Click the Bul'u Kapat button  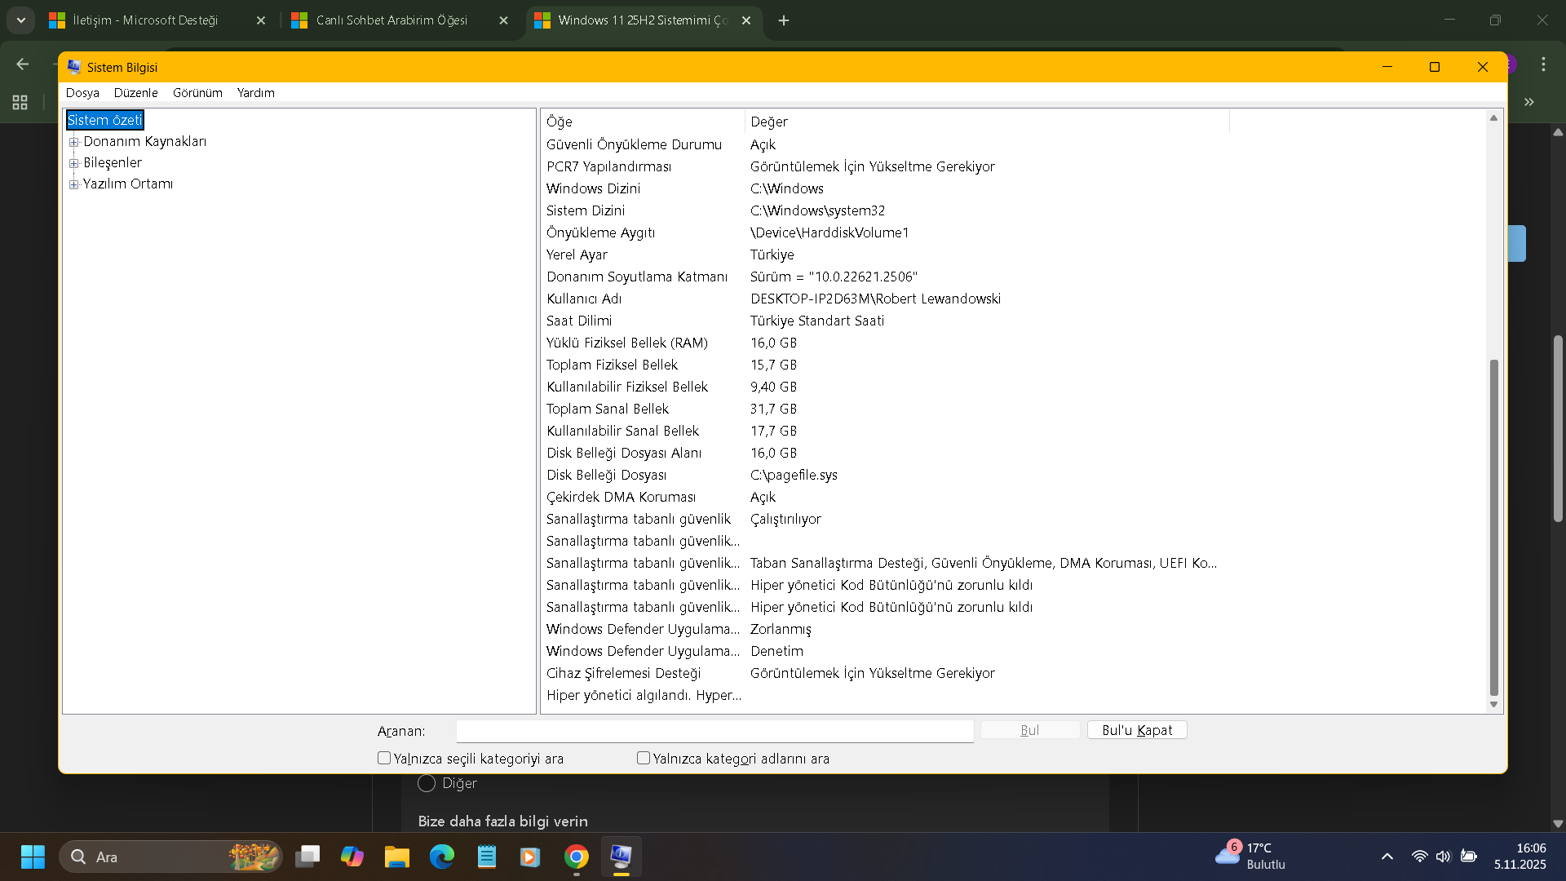pyautogui.click(x=1137, y=730)
